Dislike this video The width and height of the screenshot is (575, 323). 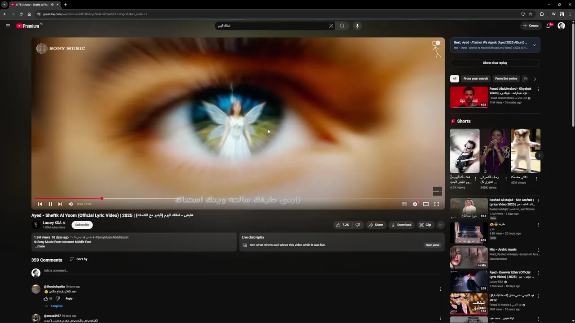point(358,225)
